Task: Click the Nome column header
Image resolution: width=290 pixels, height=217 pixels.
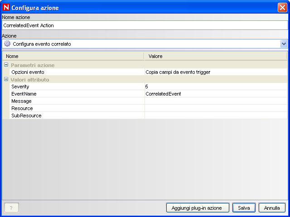Action: 73,56
